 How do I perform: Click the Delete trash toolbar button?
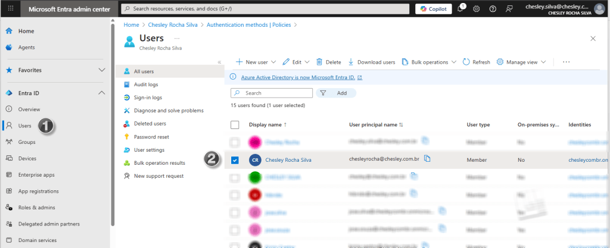tap(328, 62)
